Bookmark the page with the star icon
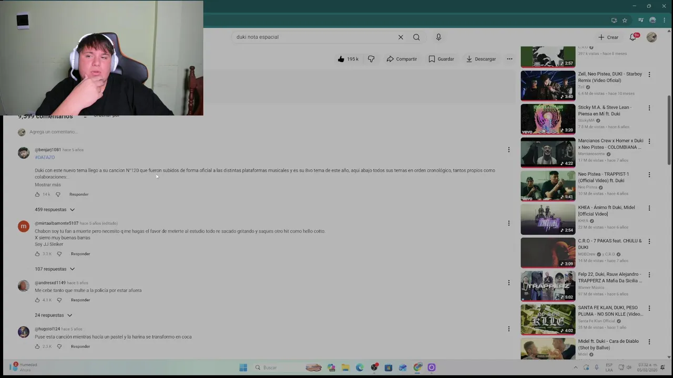This screenshot has height=378, width=673. click(x=625, y=20)
